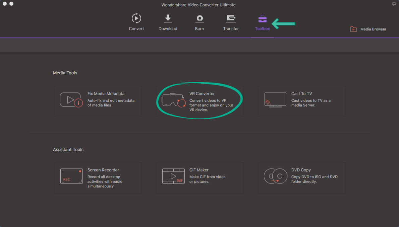This screenshot has width=399, height=227.
Task: Click the purple Toolbox briefcase icon
Action: [x=262, y=19]
